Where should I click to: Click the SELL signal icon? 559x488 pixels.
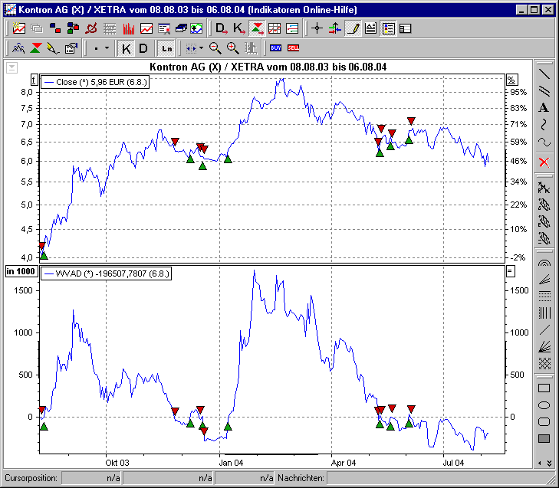[293, 48]
